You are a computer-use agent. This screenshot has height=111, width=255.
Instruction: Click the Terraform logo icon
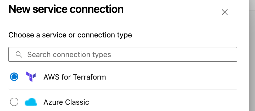31,77
